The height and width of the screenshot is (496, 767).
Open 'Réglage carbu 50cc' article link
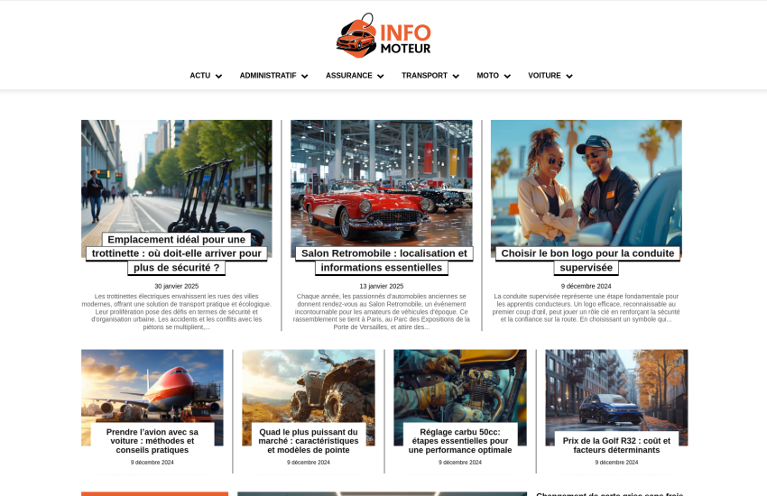pyautogui.click(x=459, y=441)
